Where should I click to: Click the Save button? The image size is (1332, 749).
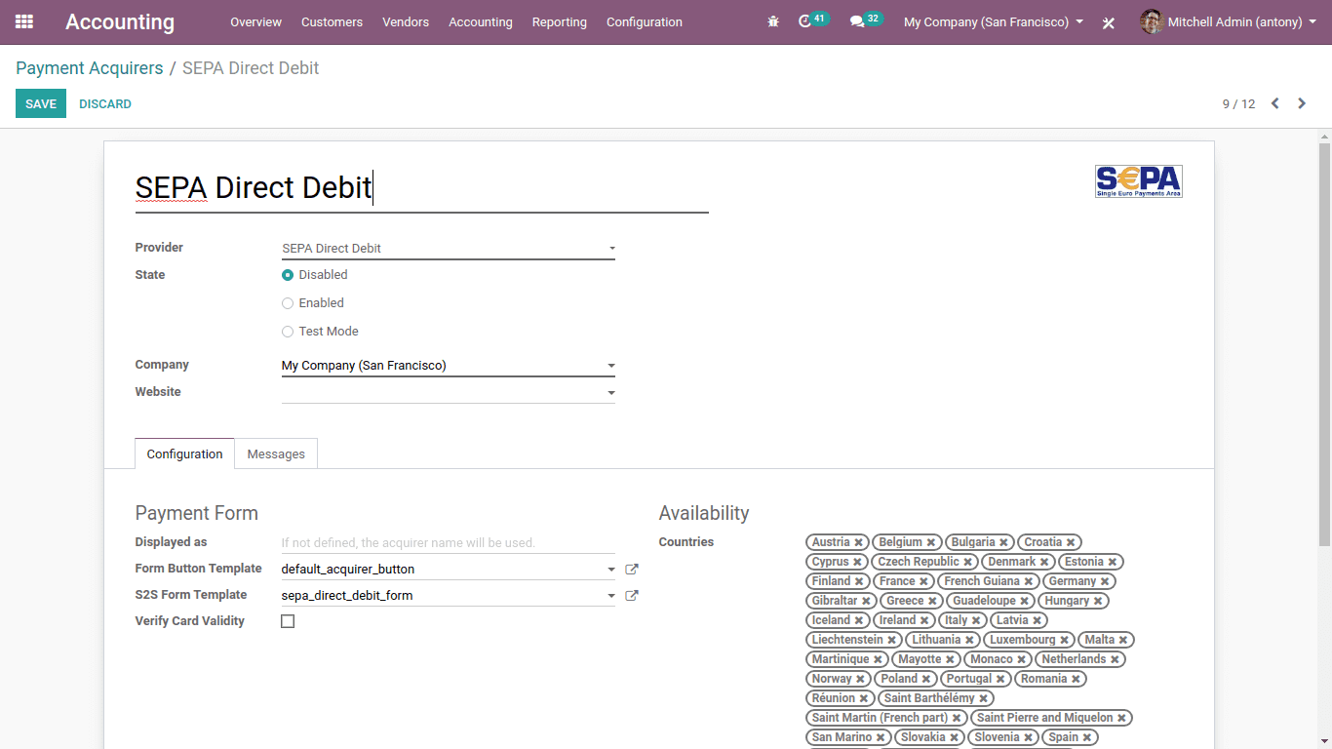[x=41, y=103]
